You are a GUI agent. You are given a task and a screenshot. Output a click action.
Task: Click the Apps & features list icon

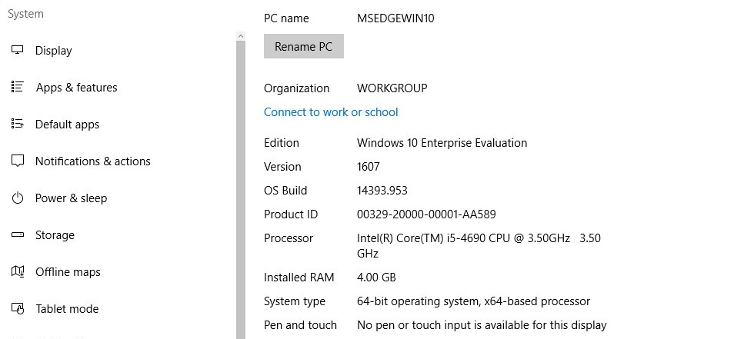pos(18,87)
